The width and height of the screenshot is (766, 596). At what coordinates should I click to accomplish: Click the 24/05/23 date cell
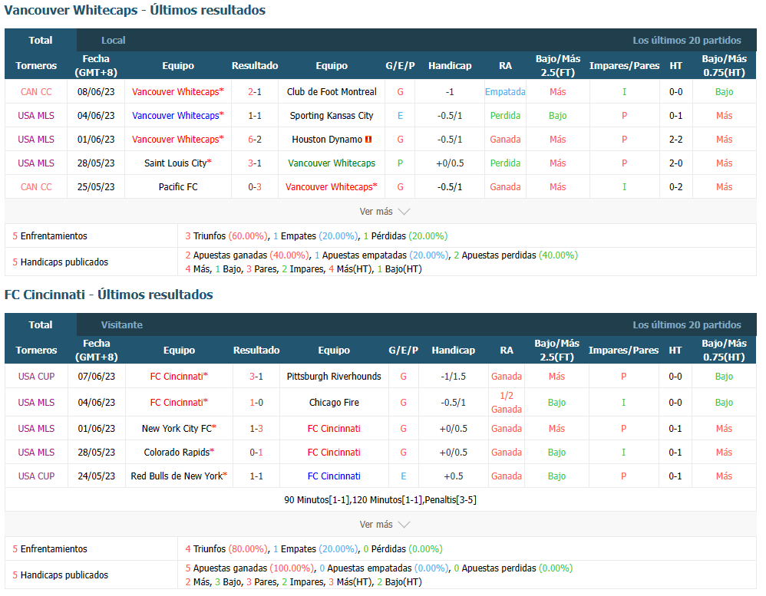97,476
